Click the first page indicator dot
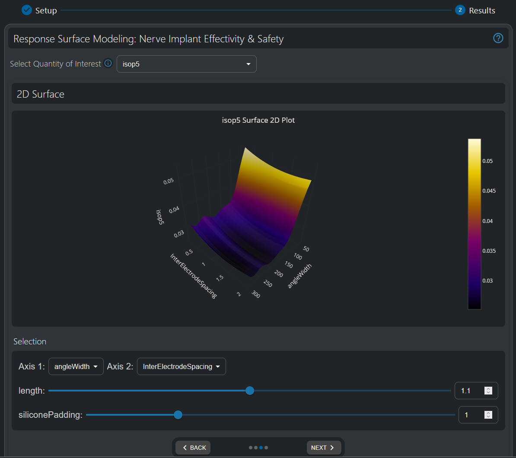This screenshot has width=516, height=458. (251, 448)
